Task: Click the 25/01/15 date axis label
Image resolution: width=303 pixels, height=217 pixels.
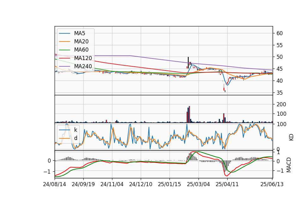Action: [169, 184]
